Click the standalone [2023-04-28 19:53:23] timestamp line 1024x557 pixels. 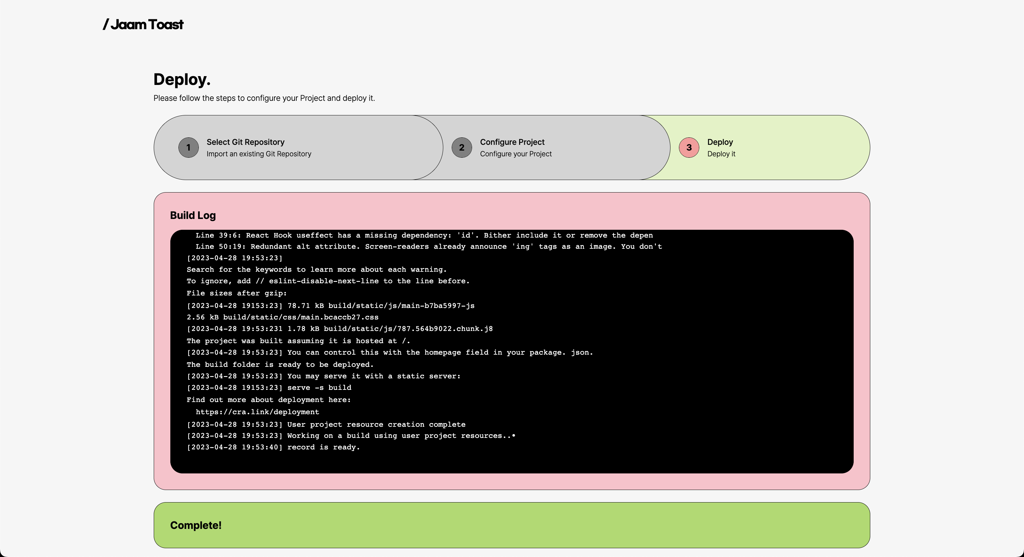[235, 258]
